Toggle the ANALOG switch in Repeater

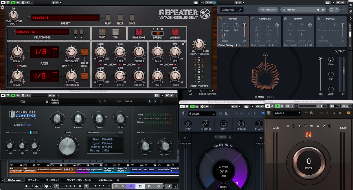coord(175,32)
